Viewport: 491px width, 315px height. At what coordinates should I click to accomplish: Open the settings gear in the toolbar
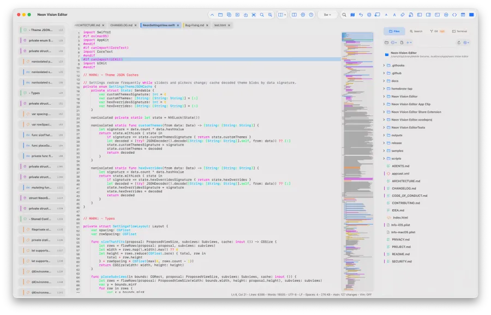tap(303, 15)
